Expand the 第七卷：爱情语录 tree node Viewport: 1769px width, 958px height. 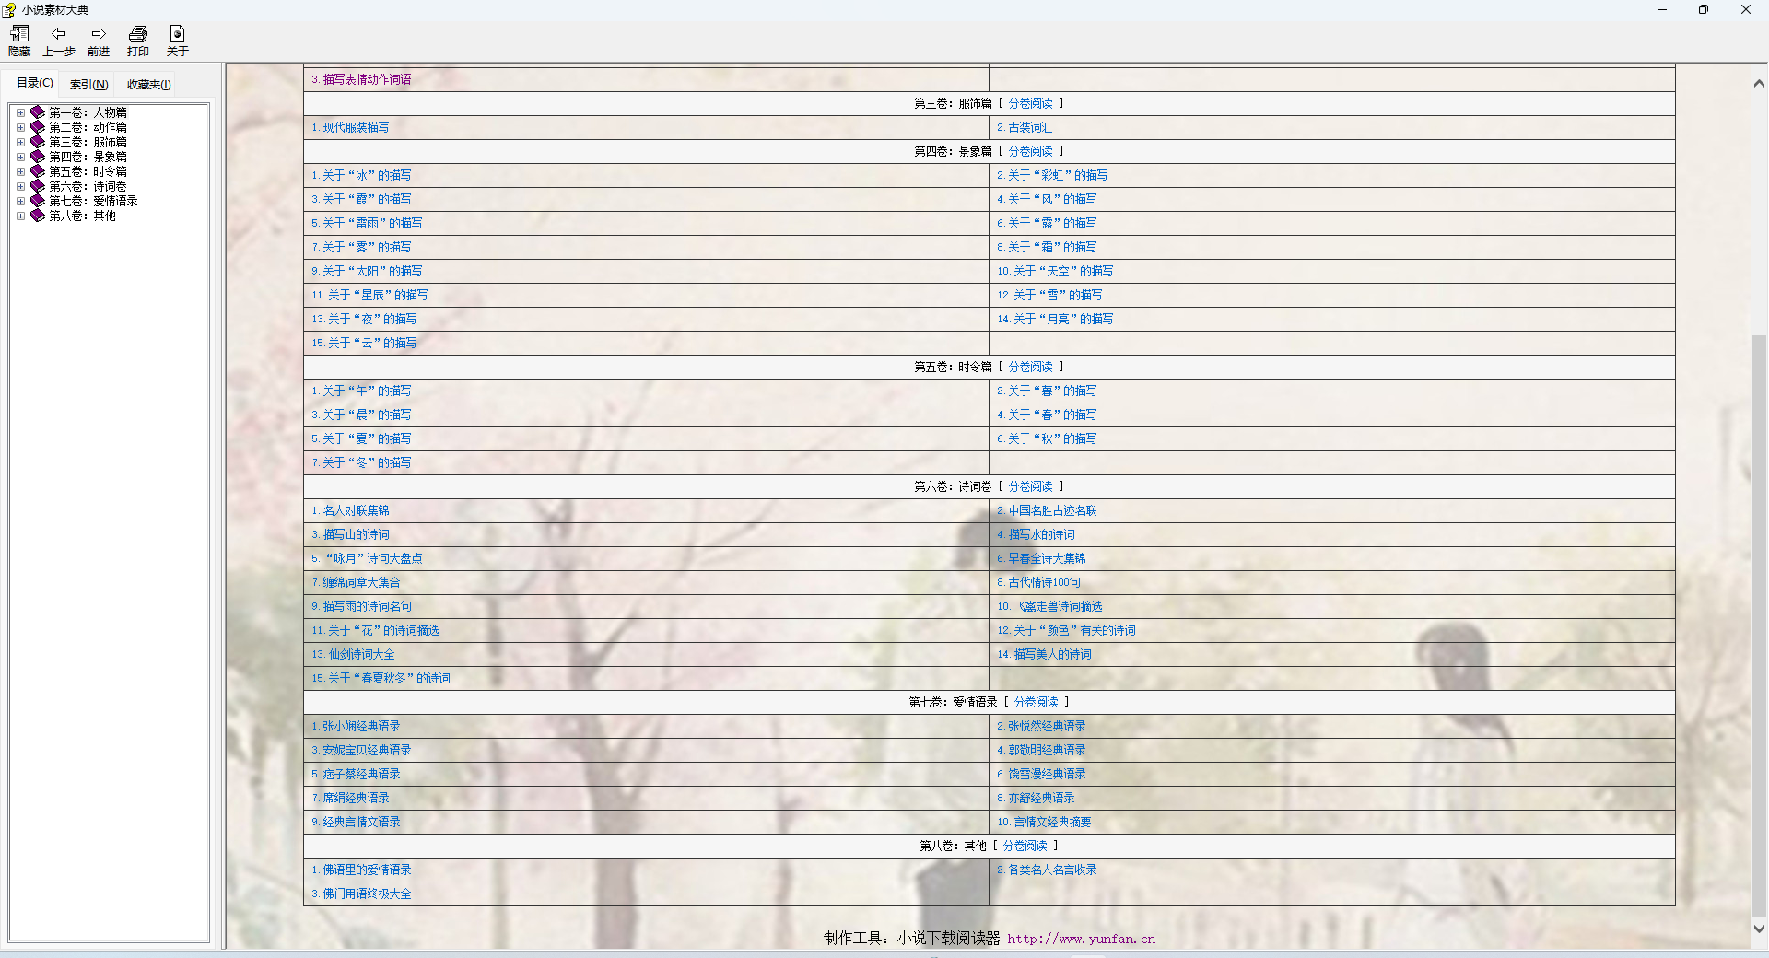(20, 201)
